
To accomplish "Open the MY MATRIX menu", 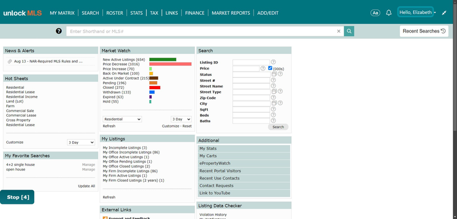I will point(62,13).
